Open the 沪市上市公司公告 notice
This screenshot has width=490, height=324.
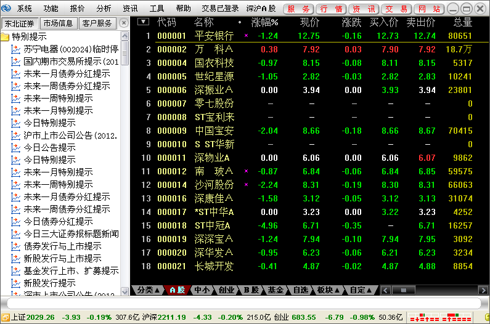click(x=70, y=136)
